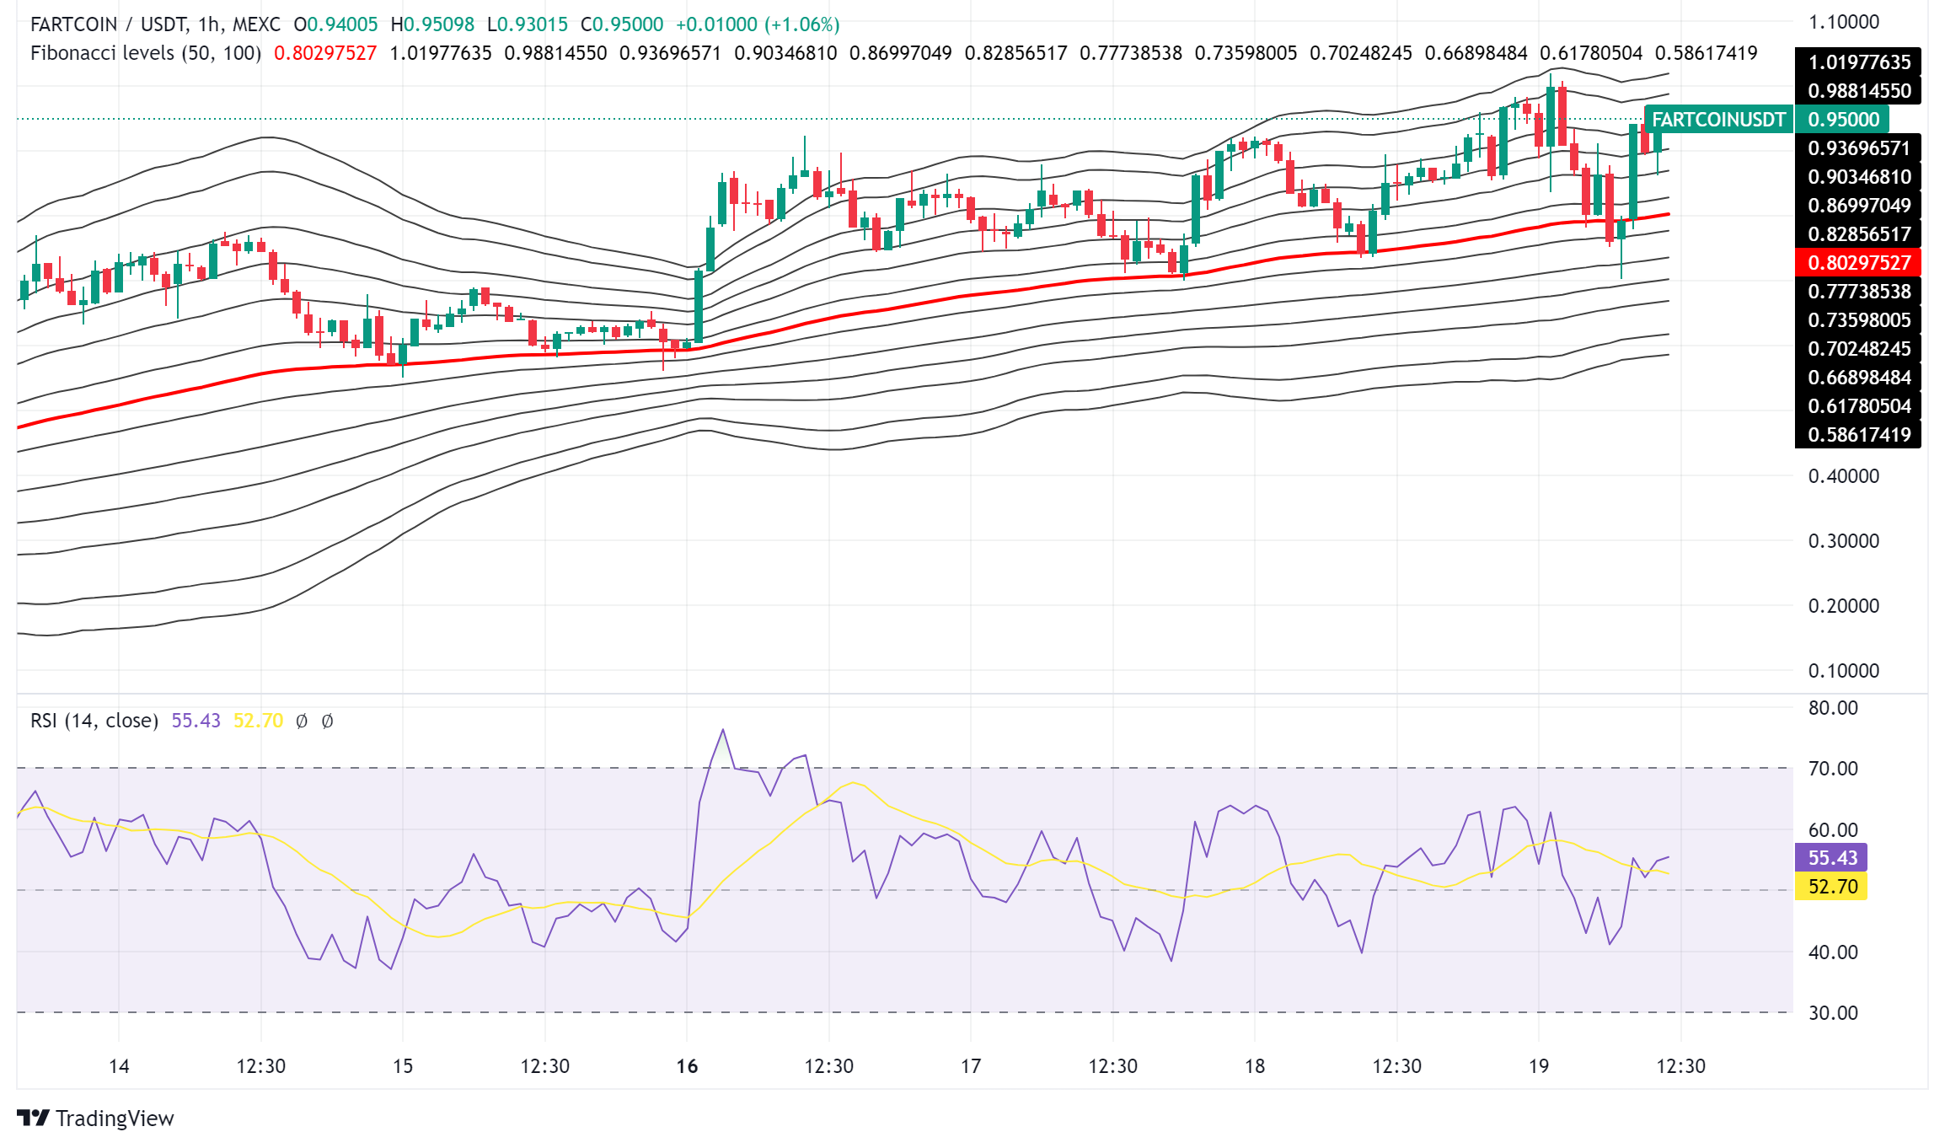
Task: Click the red 0.80297527 axis label
Action: click(1858, 262)
